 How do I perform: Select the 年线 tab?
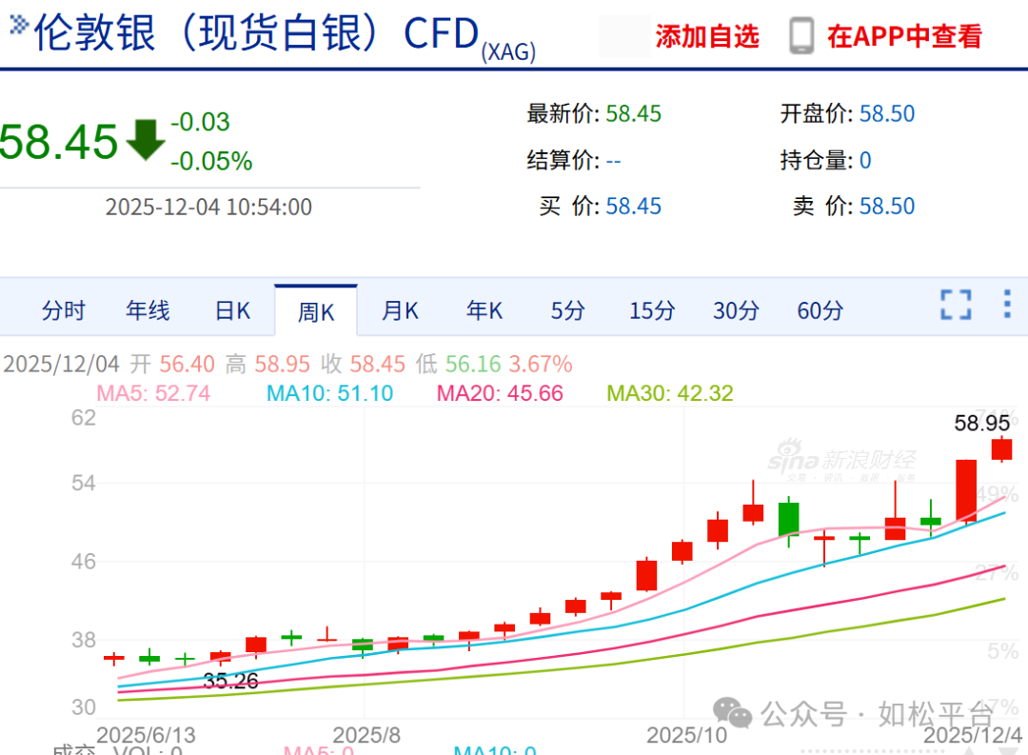click(x=148, y=310)
